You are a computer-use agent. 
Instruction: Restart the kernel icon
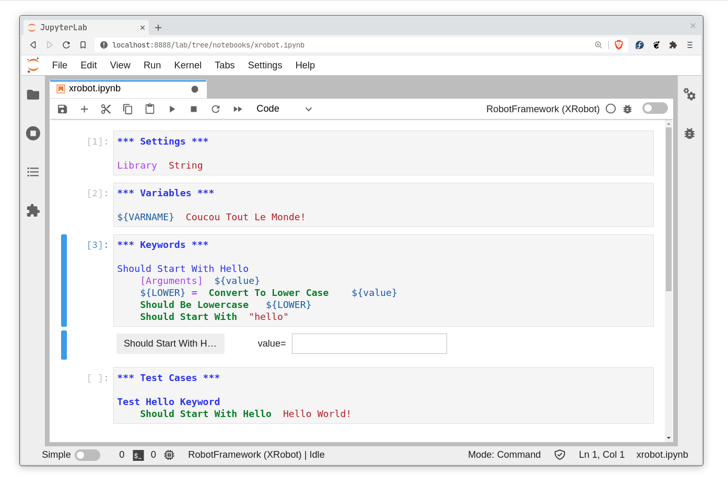(x=216, y=109)
